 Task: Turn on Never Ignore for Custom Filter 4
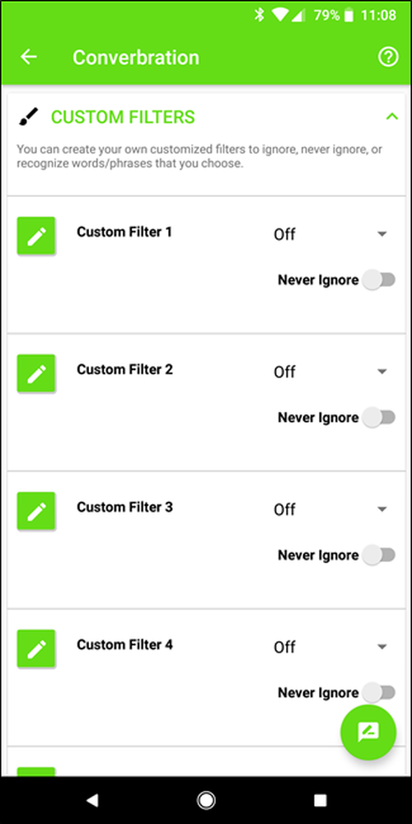click(x=379, y=693)
